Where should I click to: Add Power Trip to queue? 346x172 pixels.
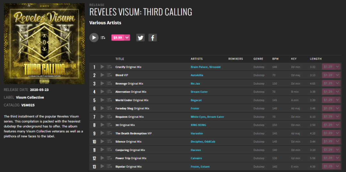click(109, 158)
